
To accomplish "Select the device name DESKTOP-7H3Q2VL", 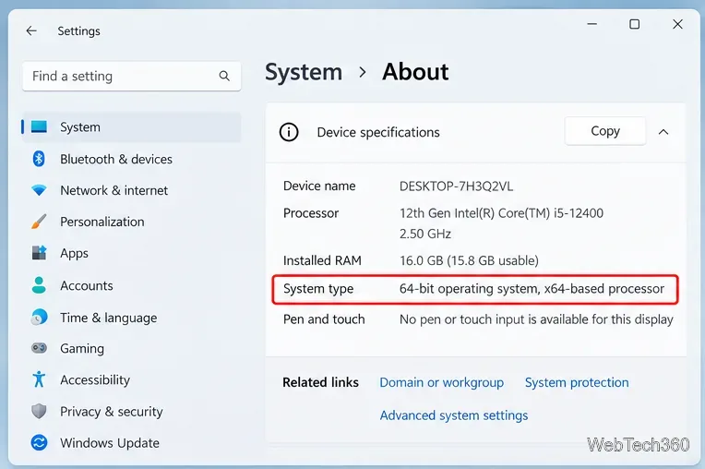I will pyautogui.click(x=456, y=186).
